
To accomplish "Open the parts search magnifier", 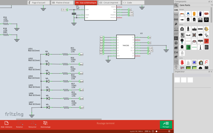I will tap(176, 5).
